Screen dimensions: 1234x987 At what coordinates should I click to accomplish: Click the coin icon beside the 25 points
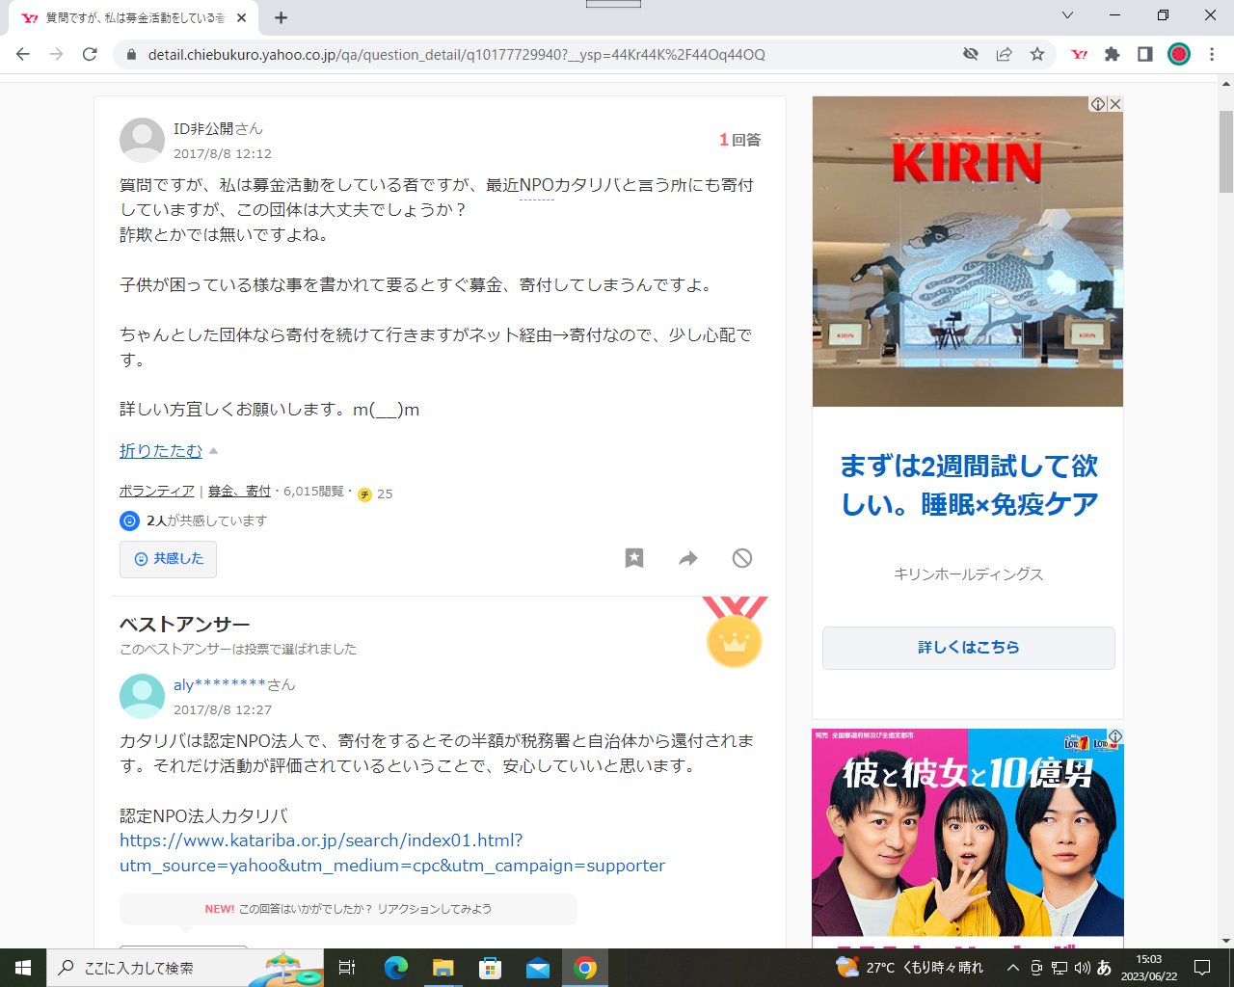(x=363, y=493)
